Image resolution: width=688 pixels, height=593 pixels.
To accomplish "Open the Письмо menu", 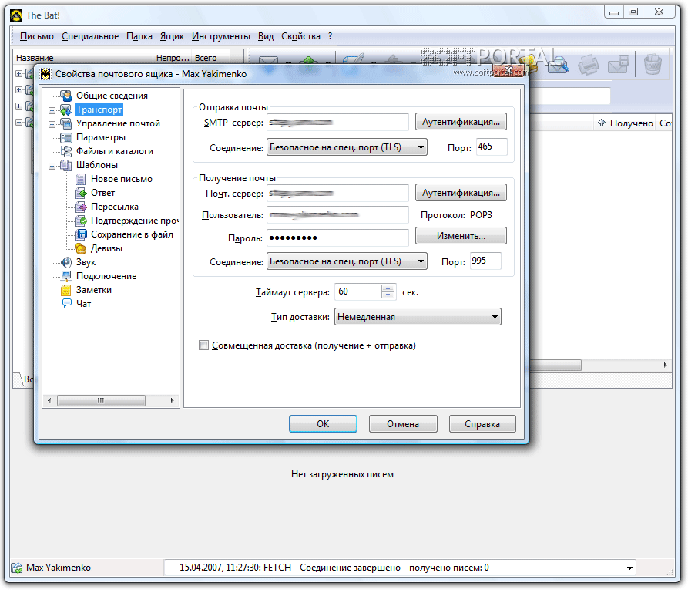I will tap(37, 36).
